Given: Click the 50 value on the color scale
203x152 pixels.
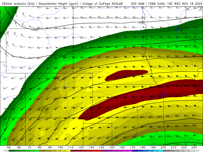Looking at the screenshot, I should point(9,147).
